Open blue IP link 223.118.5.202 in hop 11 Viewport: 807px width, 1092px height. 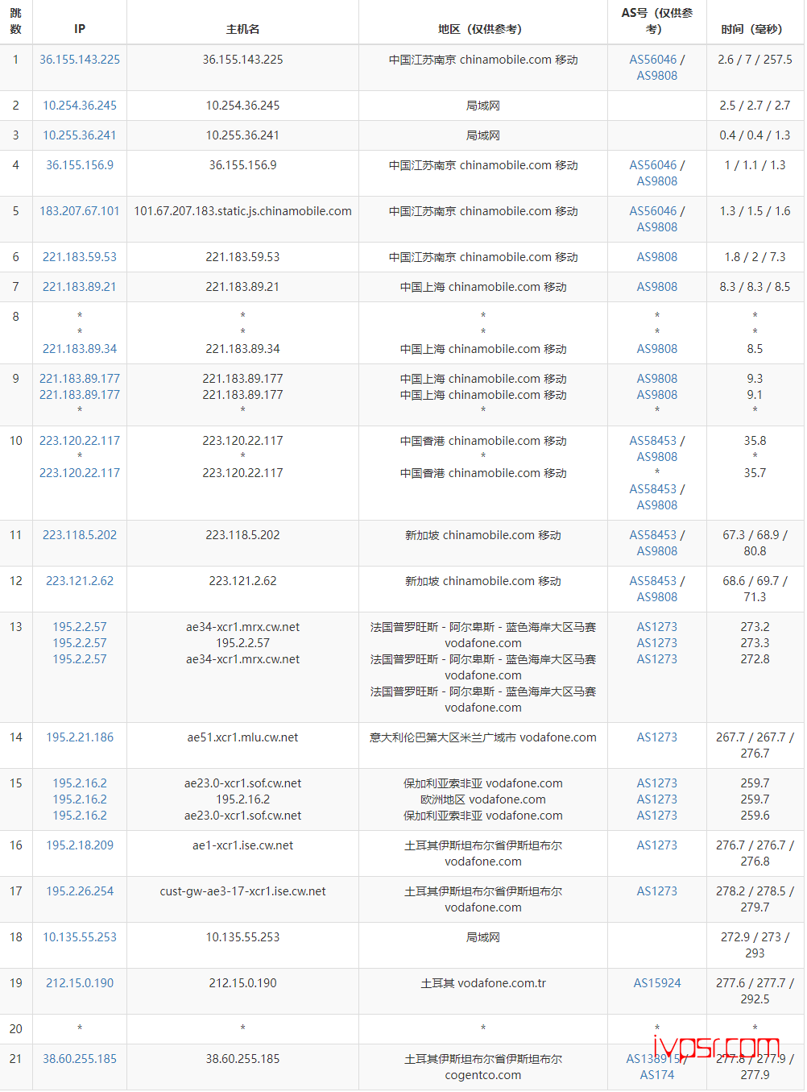tap(80, 535)
